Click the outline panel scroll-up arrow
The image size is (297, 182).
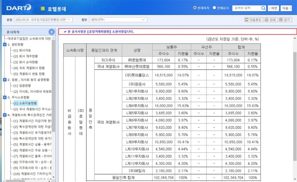point(53,38)
